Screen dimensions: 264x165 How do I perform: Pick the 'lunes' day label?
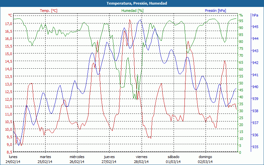(x=13, y=157)
